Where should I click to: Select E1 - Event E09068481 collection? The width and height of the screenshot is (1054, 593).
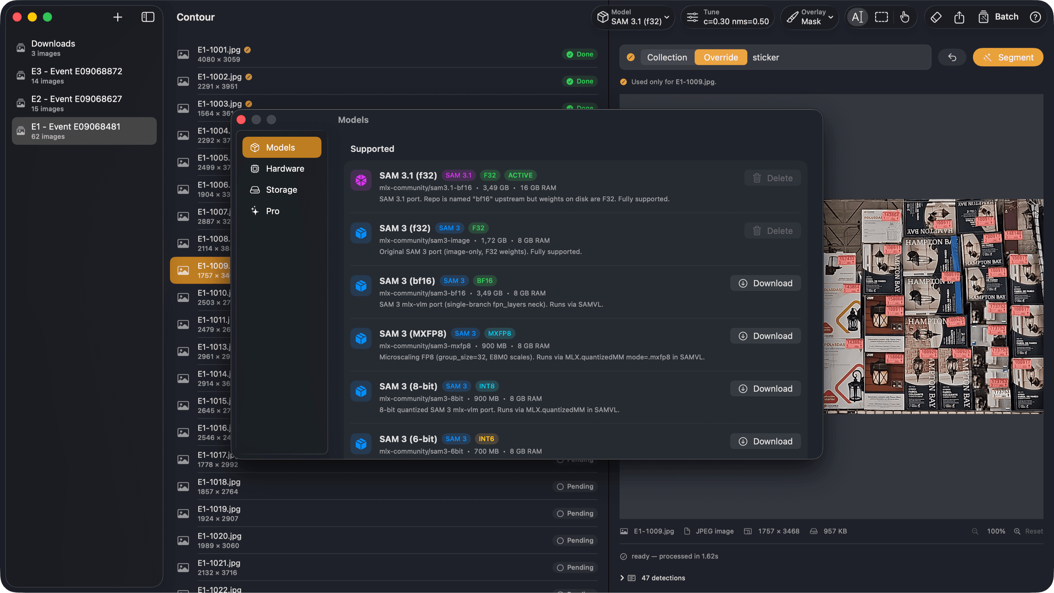tap(84, 131)
